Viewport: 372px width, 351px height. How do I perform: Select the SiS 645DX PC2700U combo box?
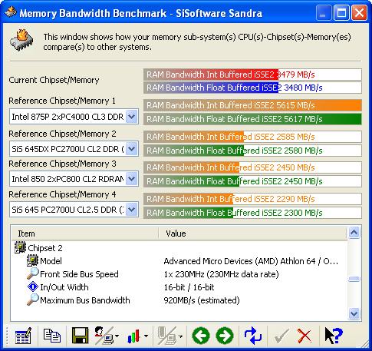(74, 148)
